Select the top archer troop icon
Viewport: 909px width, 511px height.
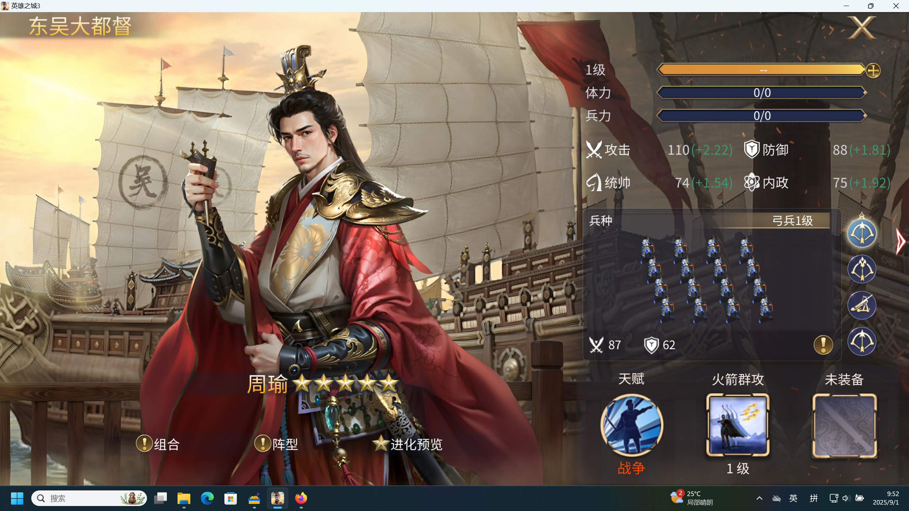tap(862, 233)
